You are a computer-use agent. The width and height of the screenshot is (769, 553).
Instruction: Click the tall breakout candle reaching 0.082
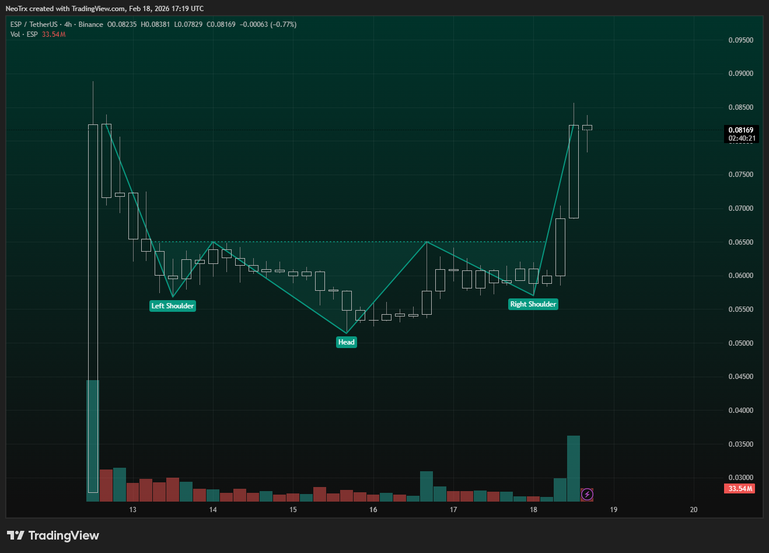tap(574, 171)
